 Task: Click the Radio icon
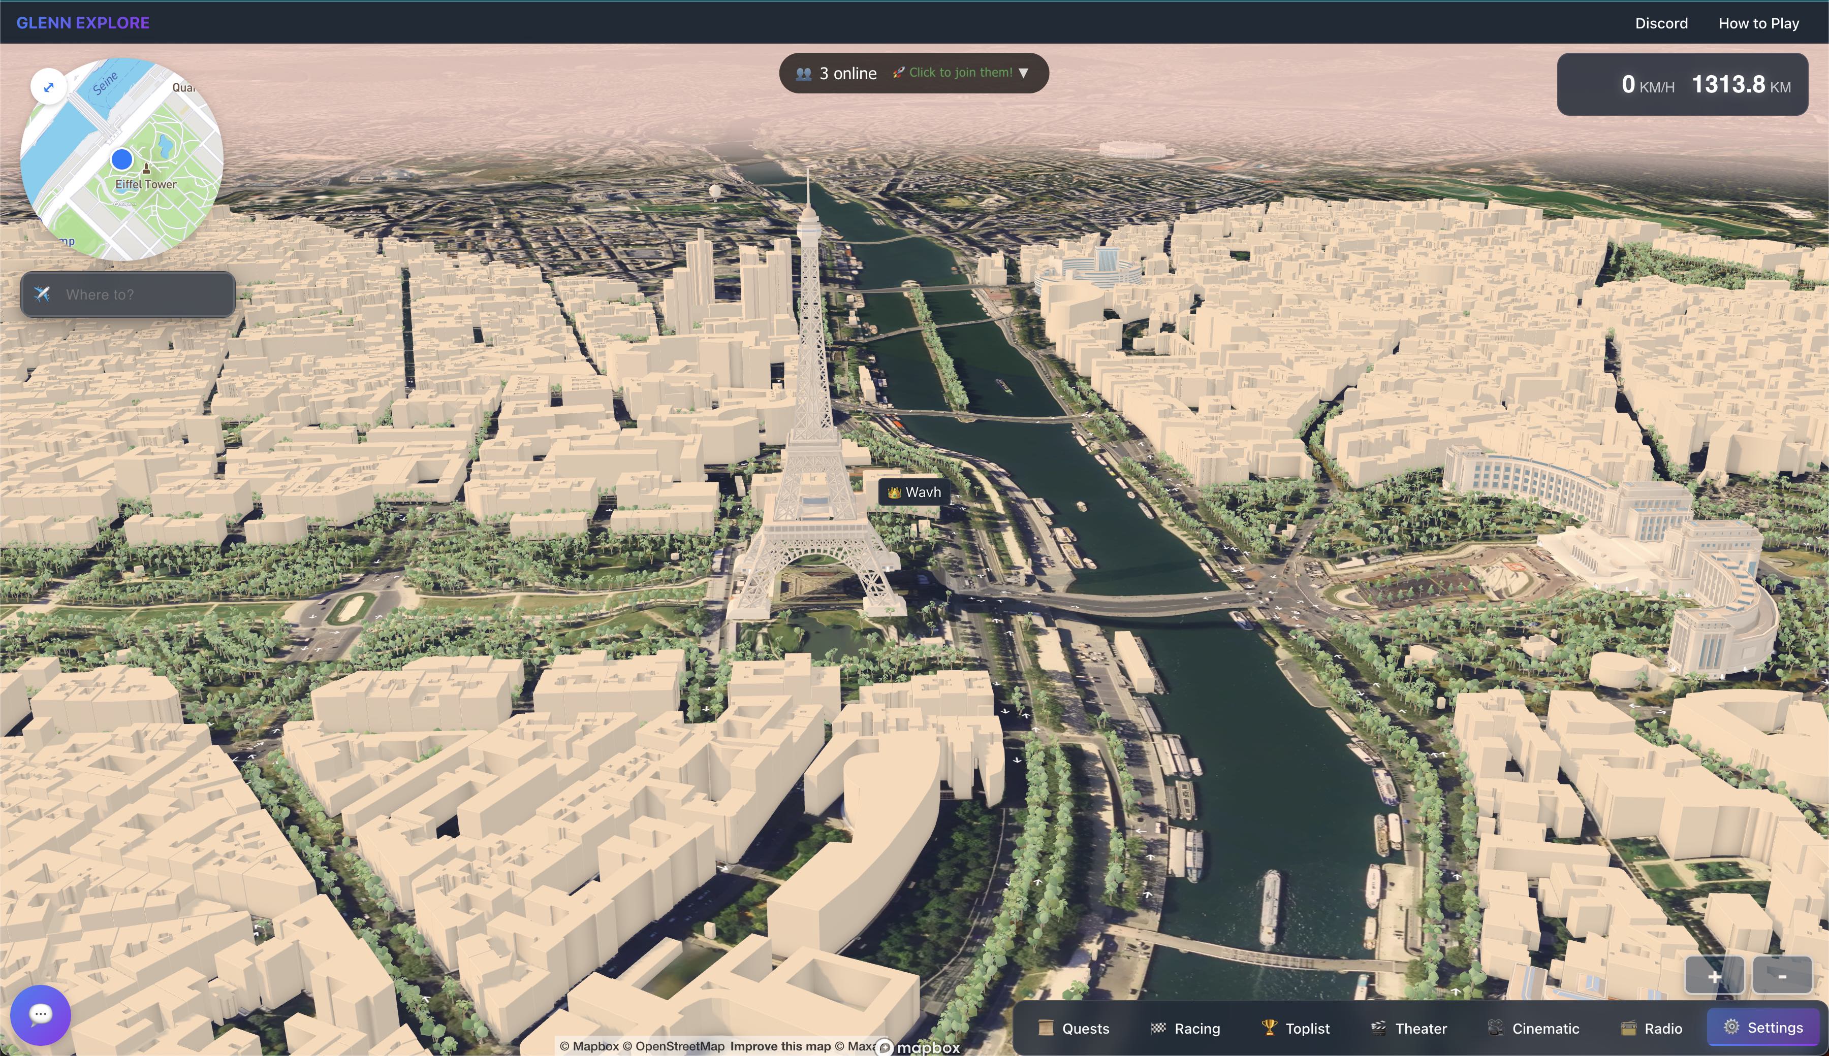1629,1028
